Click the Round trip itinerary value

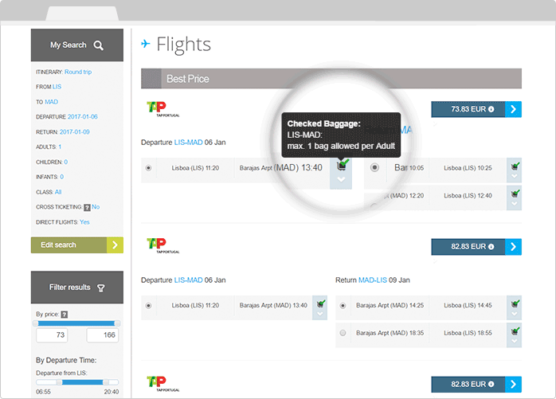tap(78, 72)
